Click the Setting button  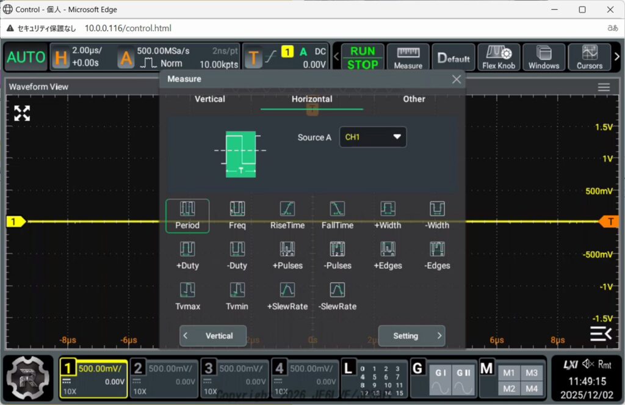click(411, 336)
